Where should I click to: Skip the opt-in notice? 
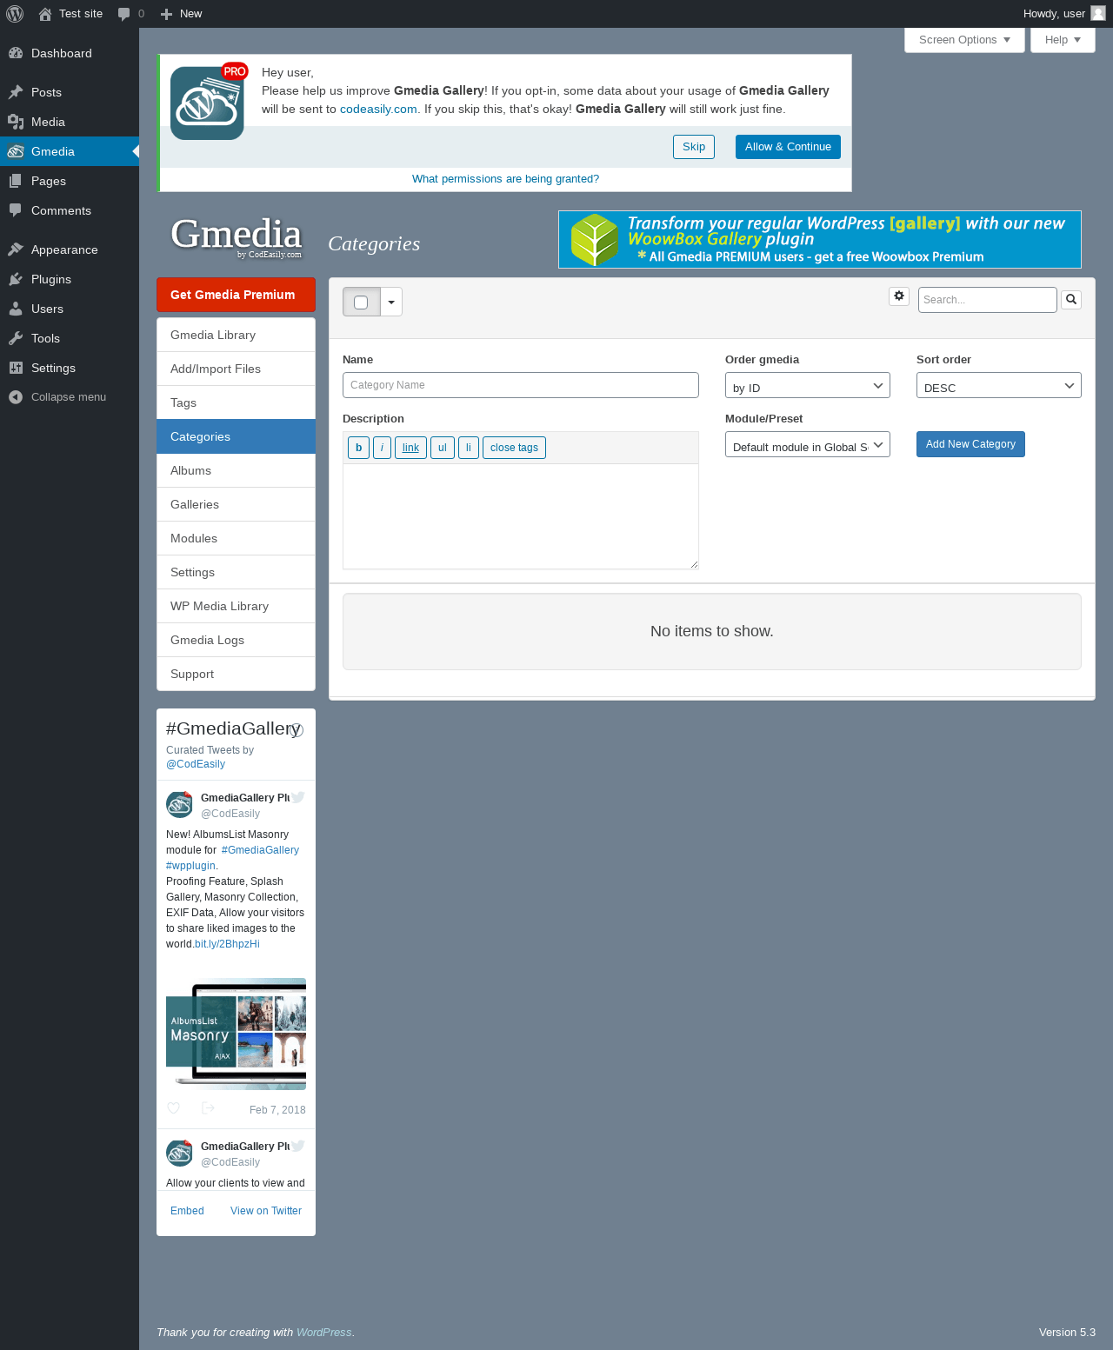pyautogui.click(x=694, y=147)
